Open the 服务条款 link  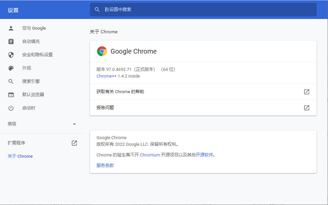pos(105,165)
